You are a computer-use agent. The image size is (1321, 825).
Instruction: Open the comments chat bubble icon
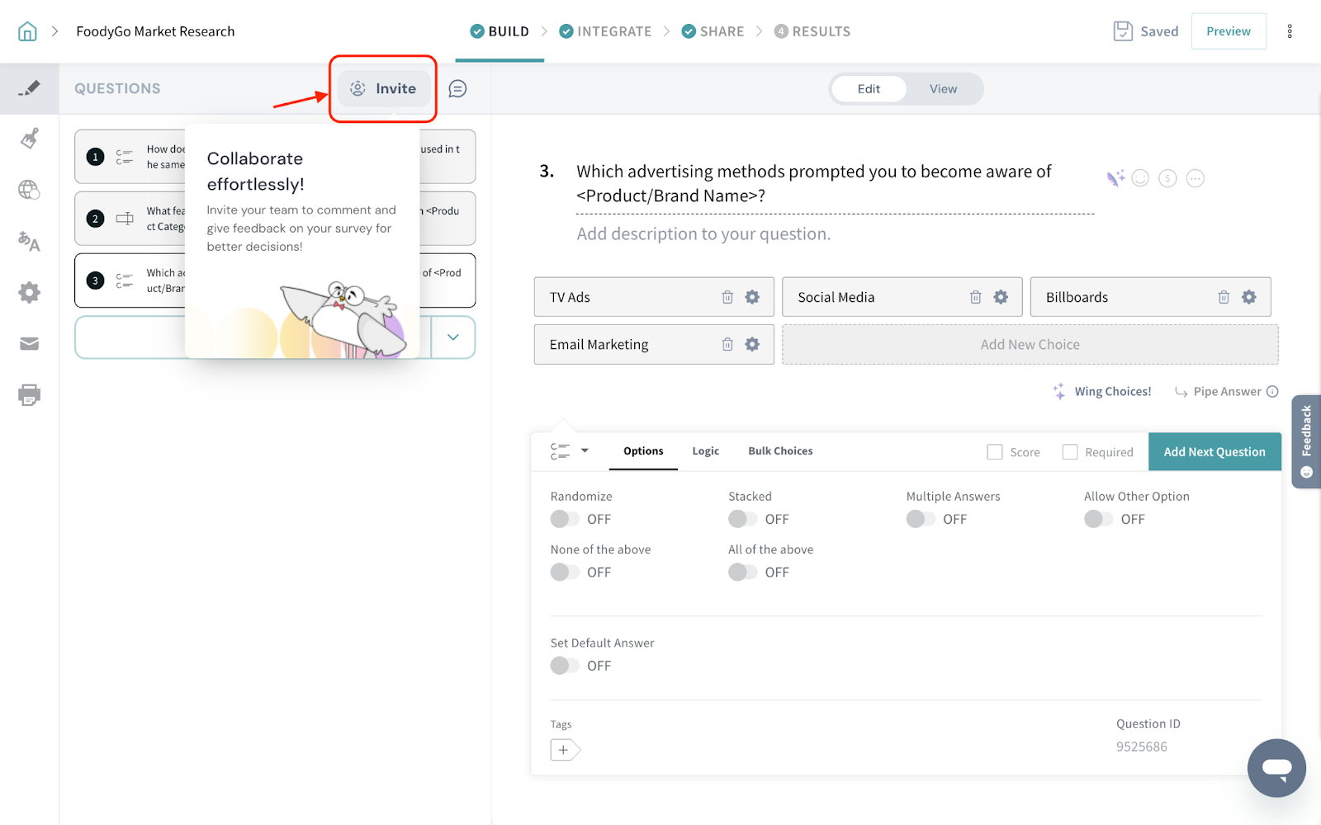click(x=457, y=88)
